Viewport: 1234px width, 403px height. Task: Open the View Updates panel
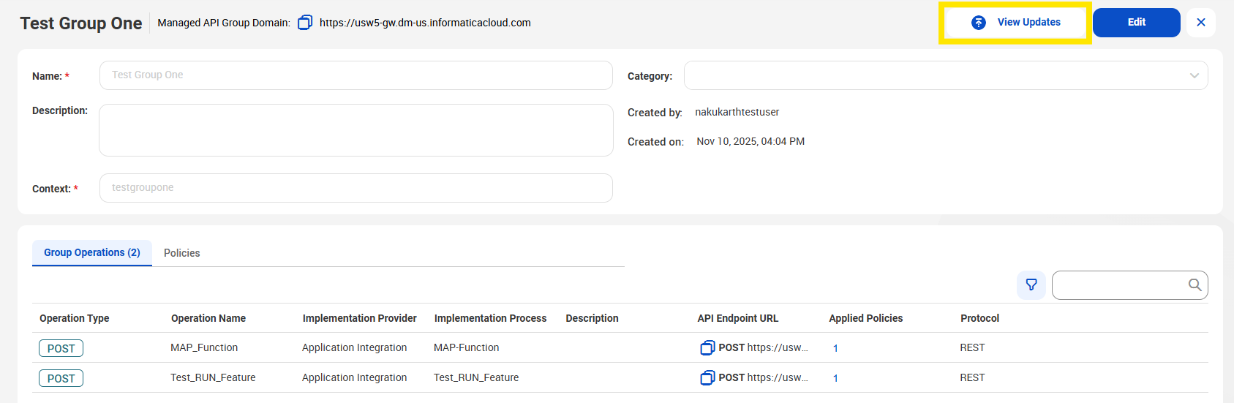point(1015,23)
